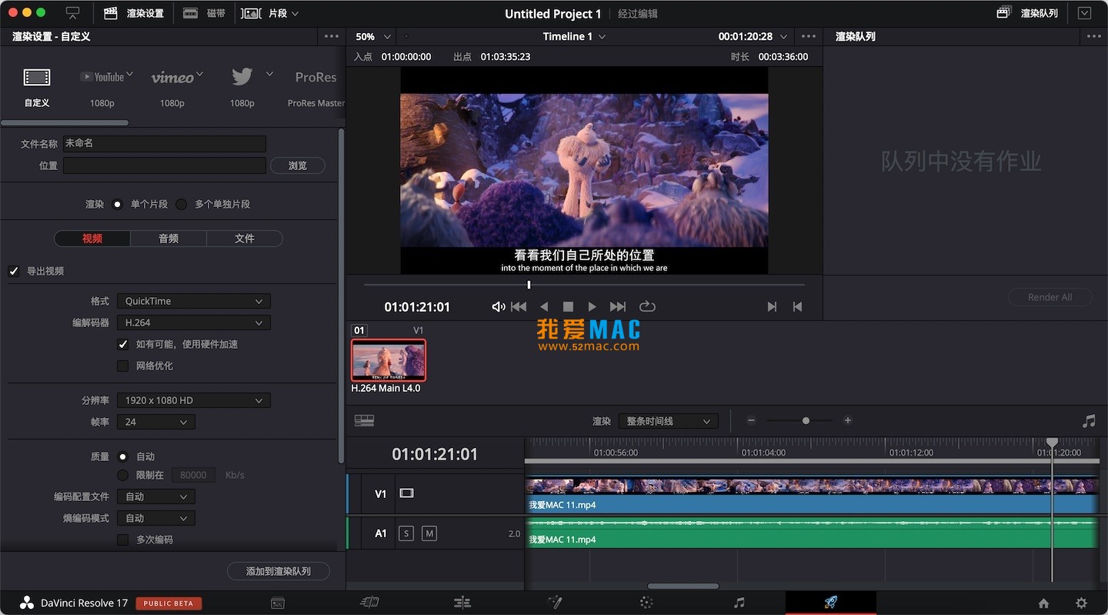Viewport: 1108px width, 615px height.
Task: Switch to the Edit page icon
Action: 462,603
